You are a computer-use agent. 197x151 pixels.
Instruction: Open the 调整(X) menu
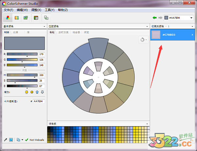[x=36, y=10]
